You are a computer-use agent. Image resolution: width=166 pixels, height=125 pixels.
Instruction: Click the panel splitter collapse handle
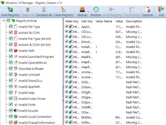pyautogui.click(x=63, y=94)
